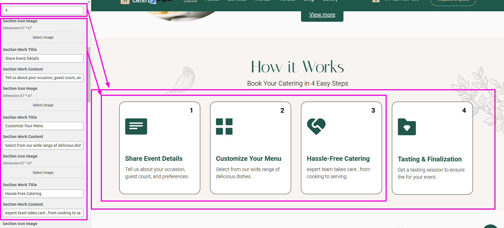Click 'Tell us about your occasion' card description

157,173
